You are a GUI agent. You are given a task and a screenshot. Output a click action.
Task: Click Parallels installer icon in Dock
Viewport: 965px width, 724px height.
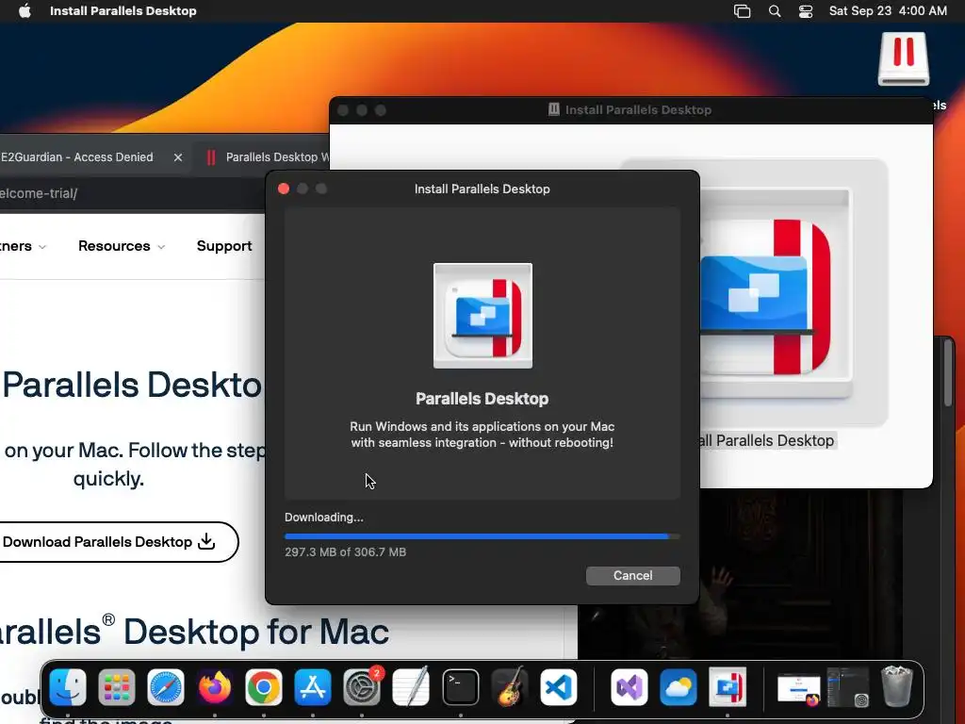pyautogui.click(x=728, y=687)
